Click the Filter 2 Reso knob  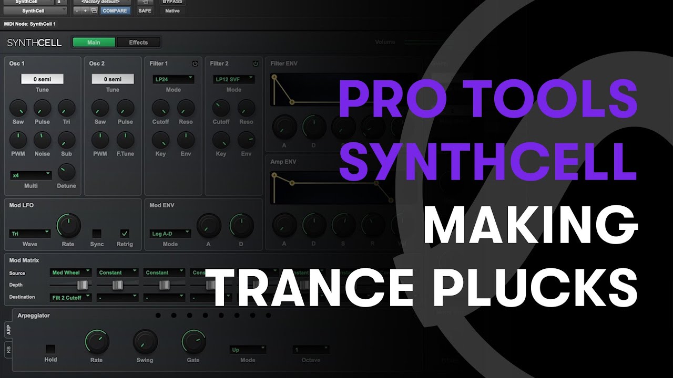[x=246, y=108]
